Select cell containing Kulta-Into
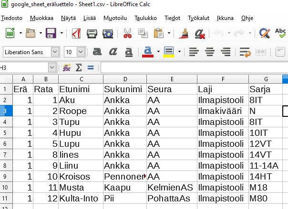 click(81, 199)
